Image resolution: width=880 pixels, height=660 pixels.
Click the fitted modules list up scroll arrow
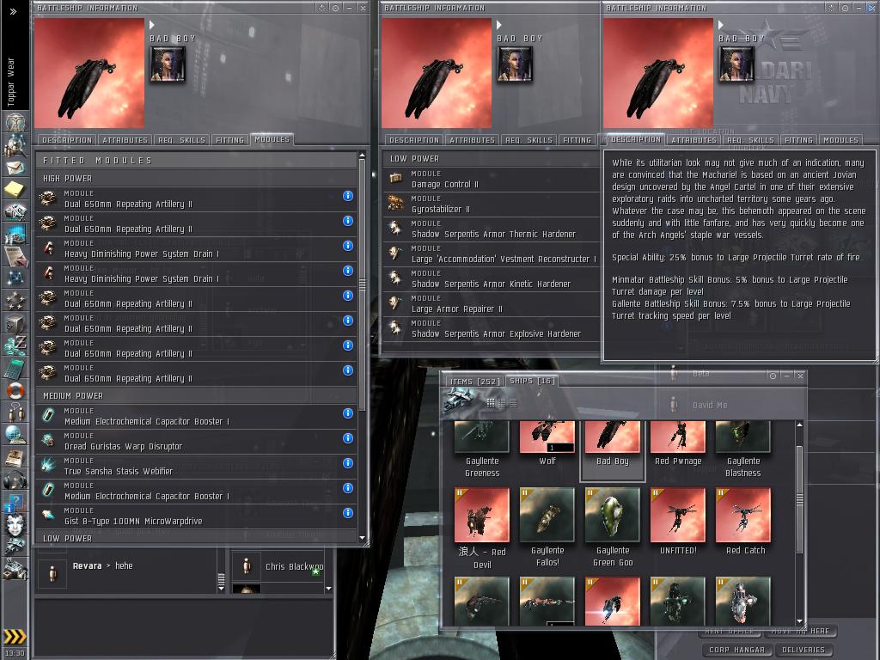362,155
